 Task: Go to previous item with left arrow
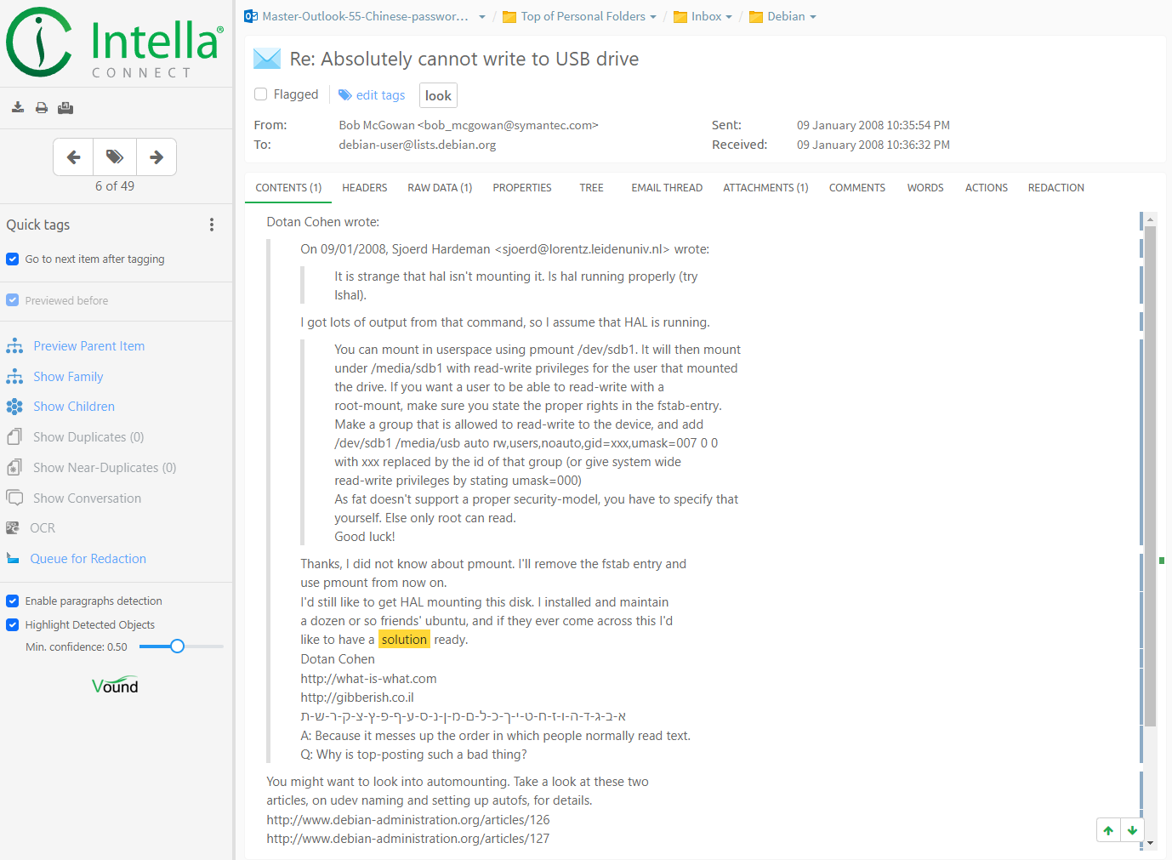pyautogui.click(x=74, y=157)
